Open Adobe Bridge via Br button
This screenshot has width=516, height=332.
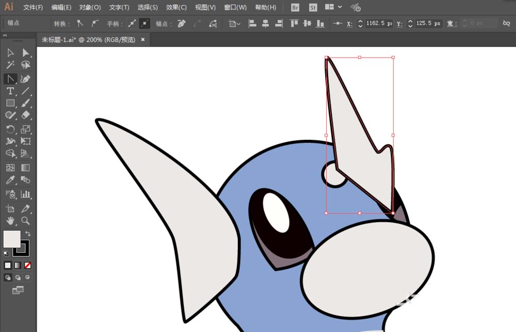coord(295,7)
